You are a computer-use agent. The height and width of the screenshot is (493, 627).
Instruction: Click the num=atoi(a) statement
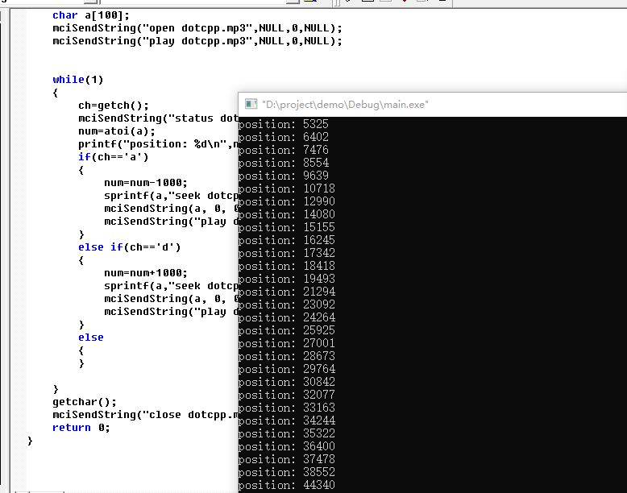(116, 131)
